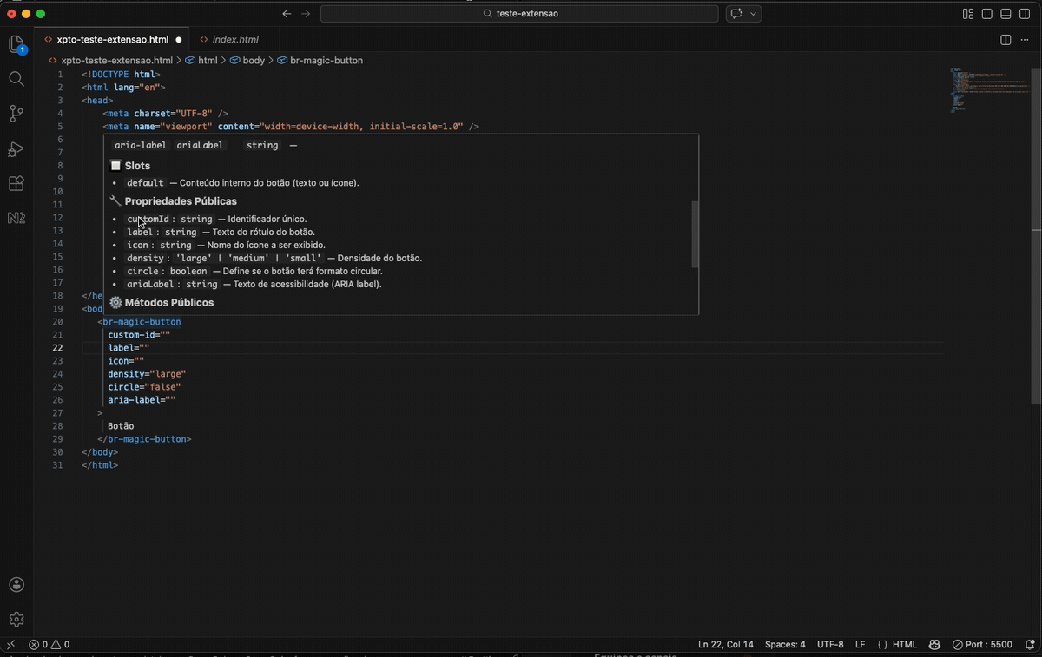
Task: Open the Explorer view in activity bar
Action: coord(16,44)
